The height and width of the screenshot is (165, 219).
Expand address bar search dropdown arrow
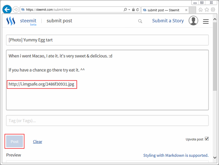(129, 10)
